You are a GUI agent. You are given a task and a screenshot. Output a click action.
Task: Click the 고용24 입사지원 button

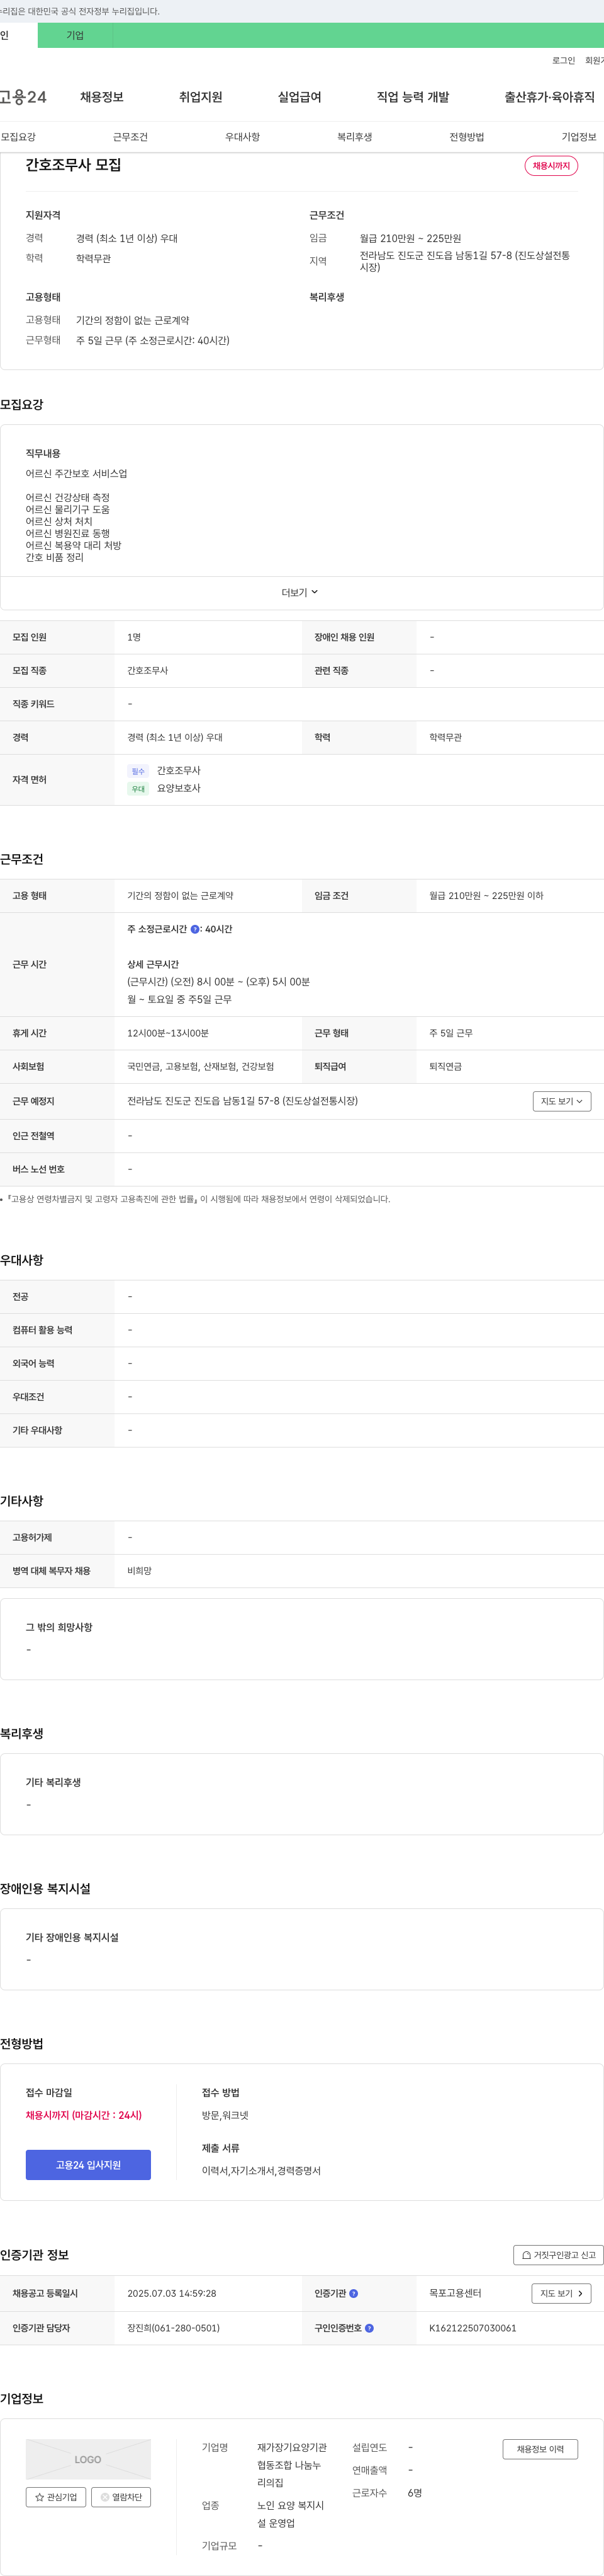(x=88, y=2165)
